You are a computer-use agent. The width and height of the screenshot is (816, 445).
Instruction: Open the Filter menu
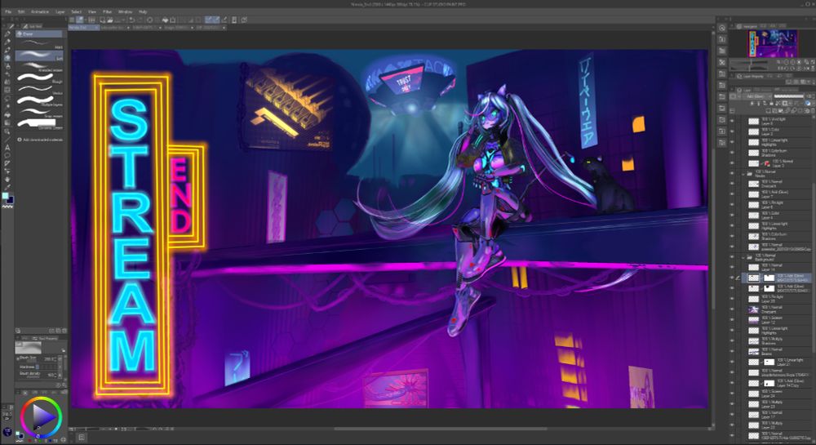click(x=107, y=11)
